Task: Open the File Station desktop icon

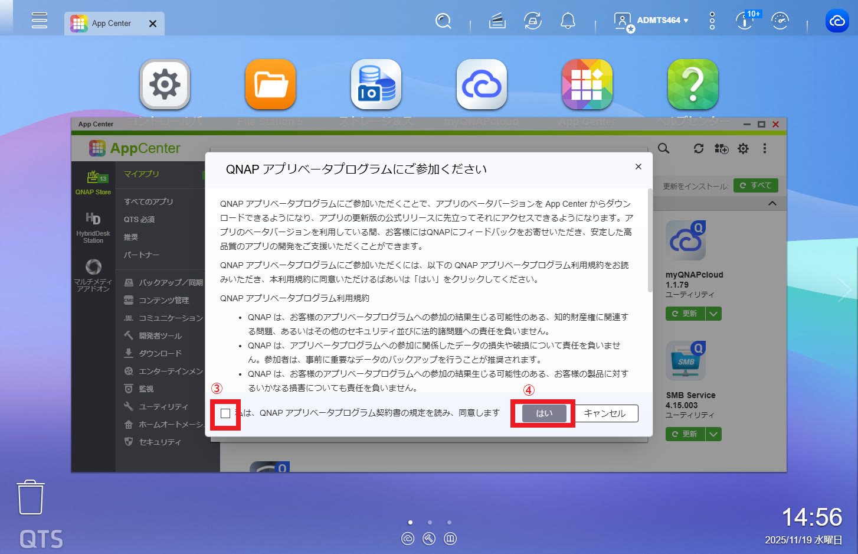Action: pyautogui.click(x=270, y=84)
